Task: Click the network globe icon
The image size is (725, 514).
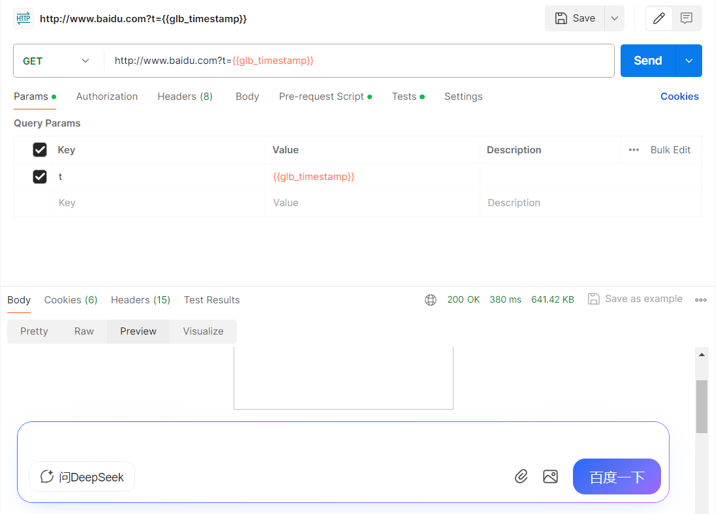Action: tap(431, 300)
